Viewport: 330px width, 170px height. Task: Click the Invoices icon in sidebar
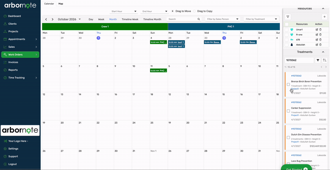[5, 62]
